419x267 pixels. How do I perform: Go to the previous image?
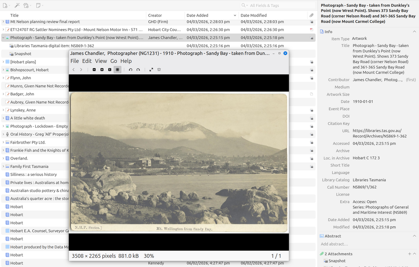click(74, 69)
